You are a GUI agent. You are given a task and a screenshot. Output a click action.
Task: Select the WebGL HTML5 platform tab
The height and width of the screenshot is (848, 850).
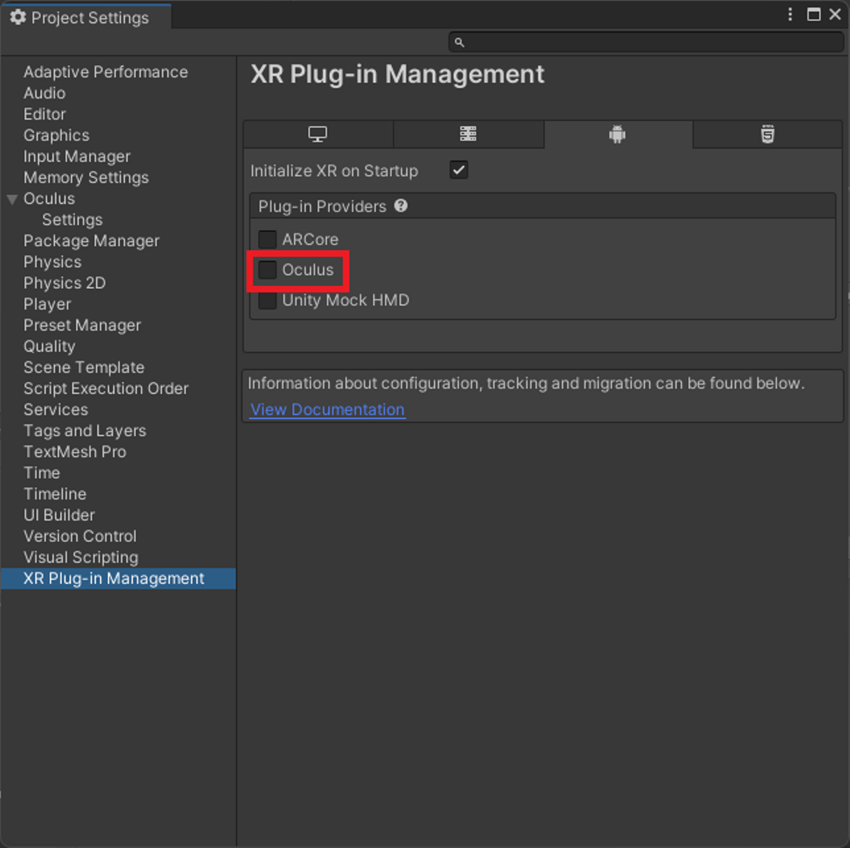pyautogui.click(x=767, y=134)
